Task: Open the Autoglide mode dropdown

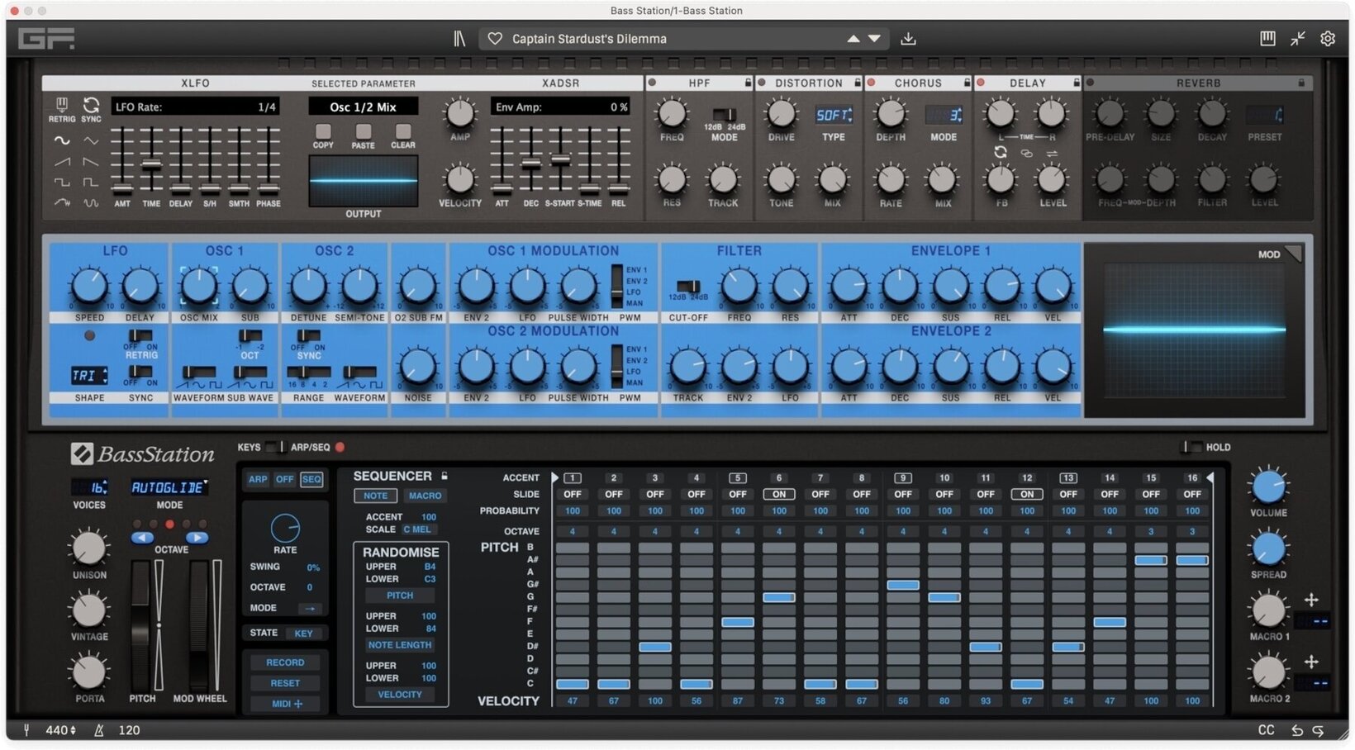Action: point(169,487)
